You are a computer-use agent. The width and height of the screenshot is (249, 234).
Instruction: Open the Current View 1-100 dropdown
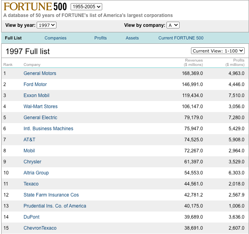(218, 51)
